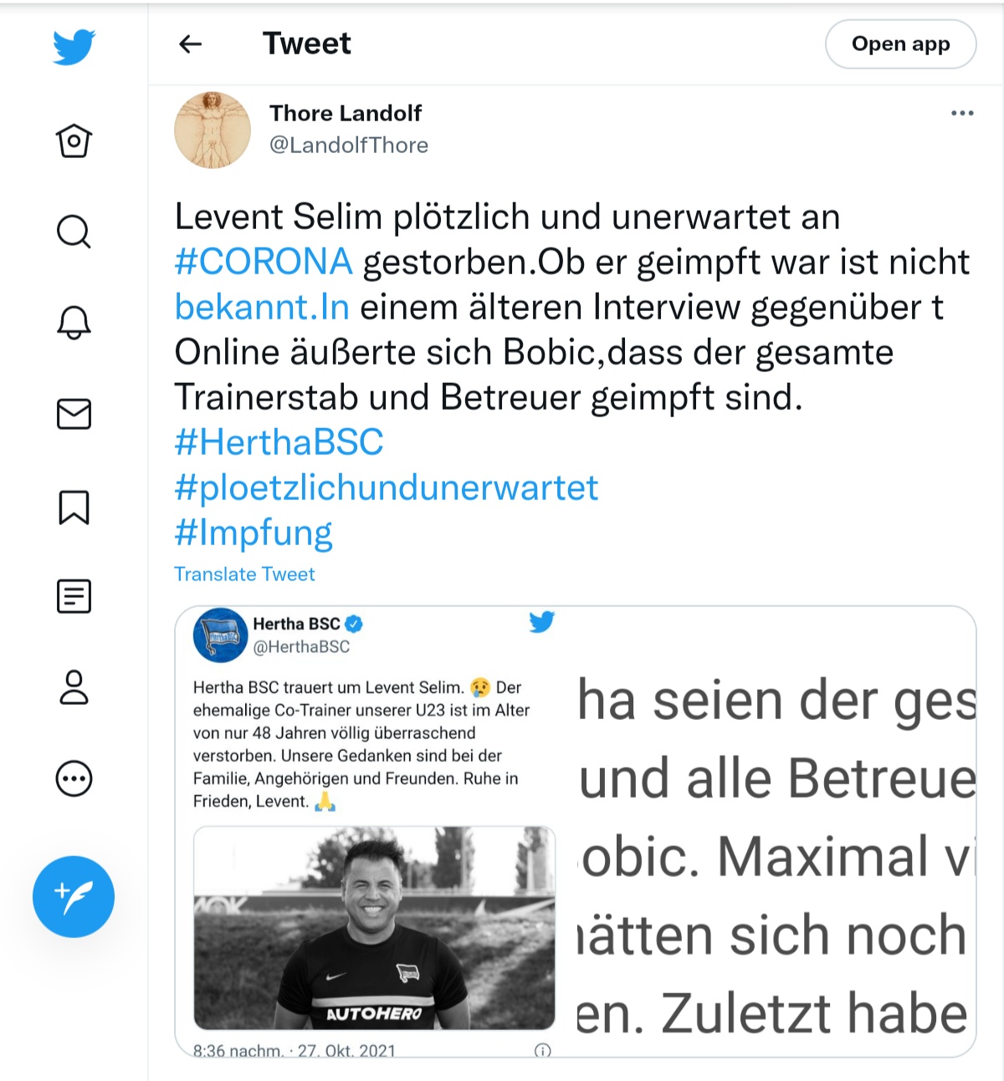Open the Home feed icon

coord(74,140)
